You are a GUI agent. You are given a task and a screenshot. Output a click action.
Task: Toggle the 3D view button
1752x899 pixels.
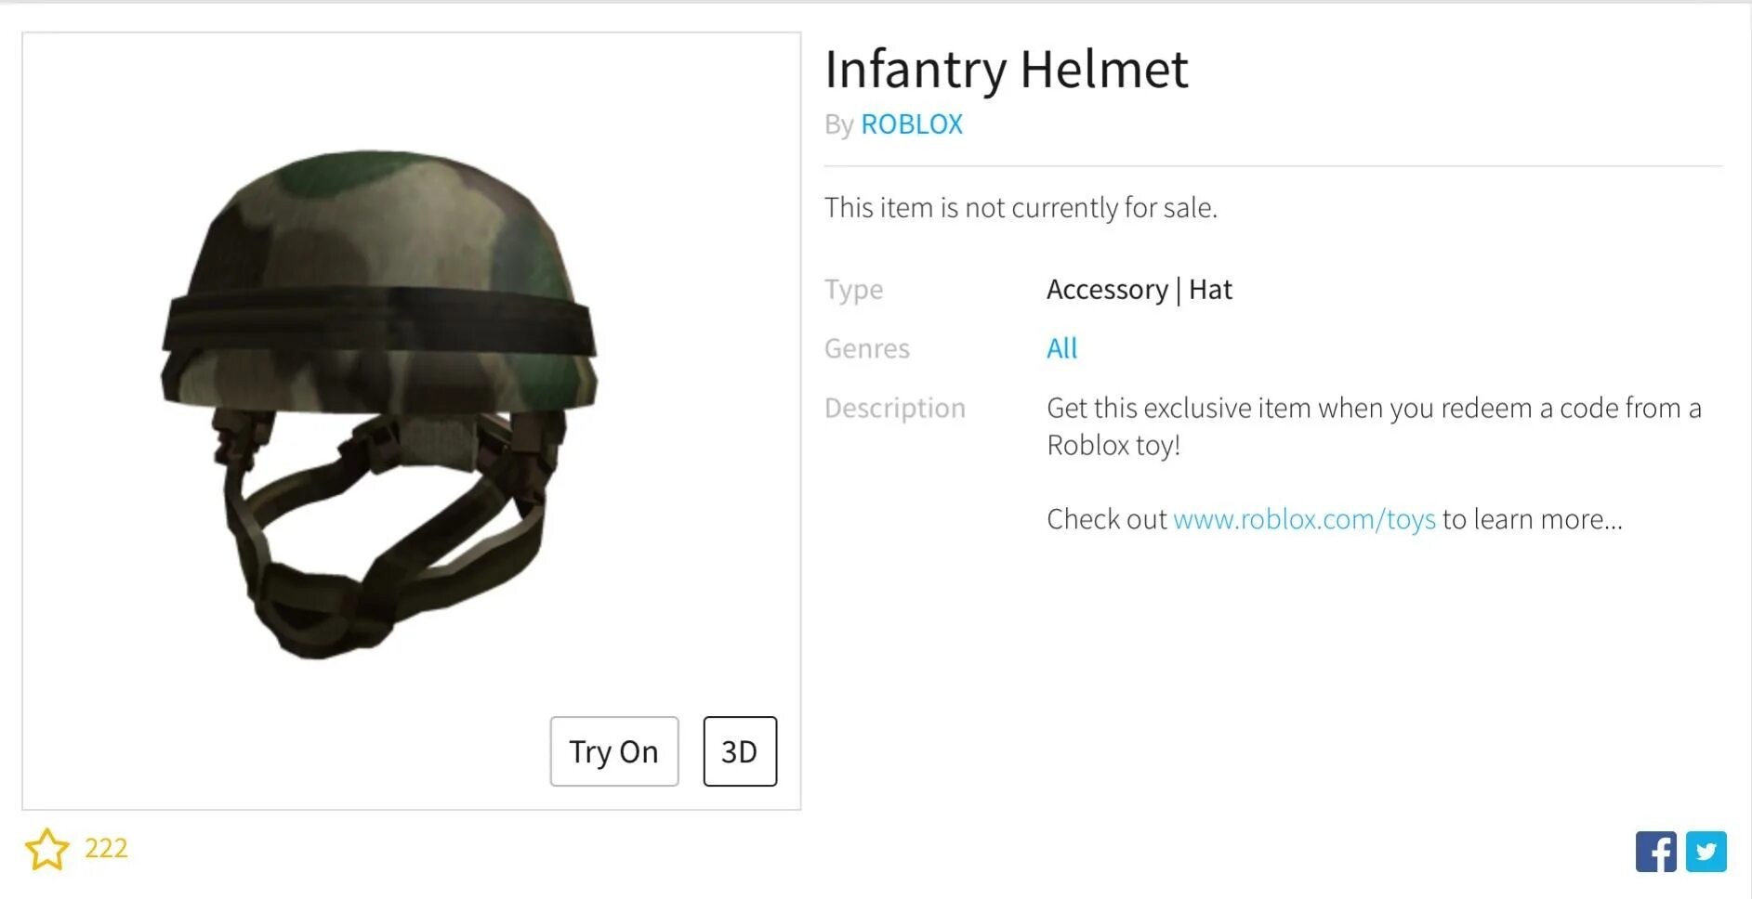[739, 751]
